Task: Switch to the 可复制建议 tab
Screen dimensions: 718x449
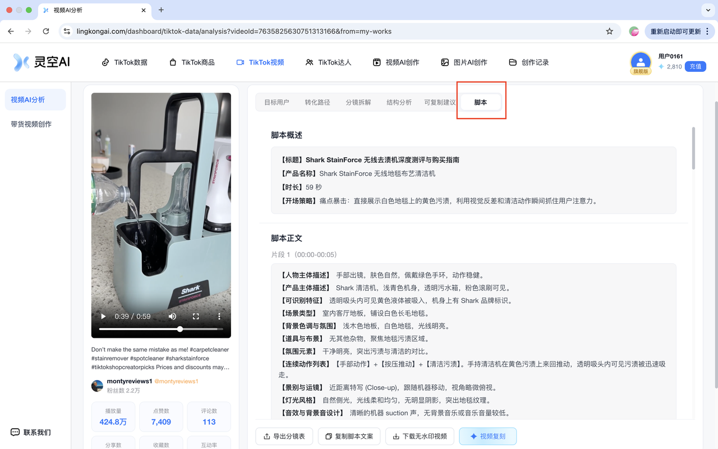Action: [x=440, y=102]
